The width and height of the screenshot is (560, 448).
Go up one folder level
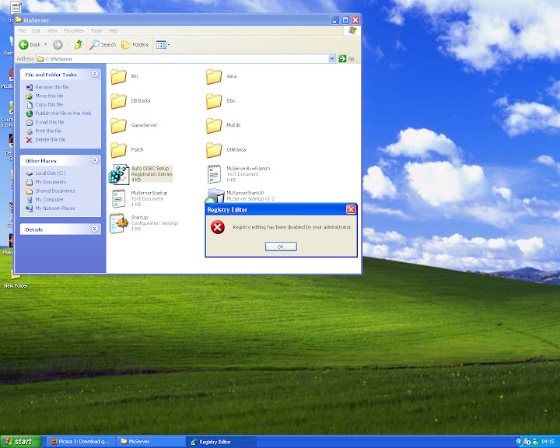coord(79,45)
